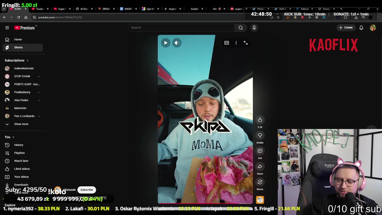Viewport: 382px width, 215px height.
Task: Open Liked videos
Action: pyautogui.click(x=23, y=169)
